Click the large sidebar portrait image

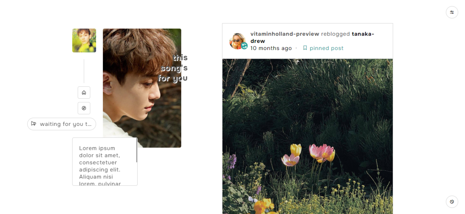[142, 88]
